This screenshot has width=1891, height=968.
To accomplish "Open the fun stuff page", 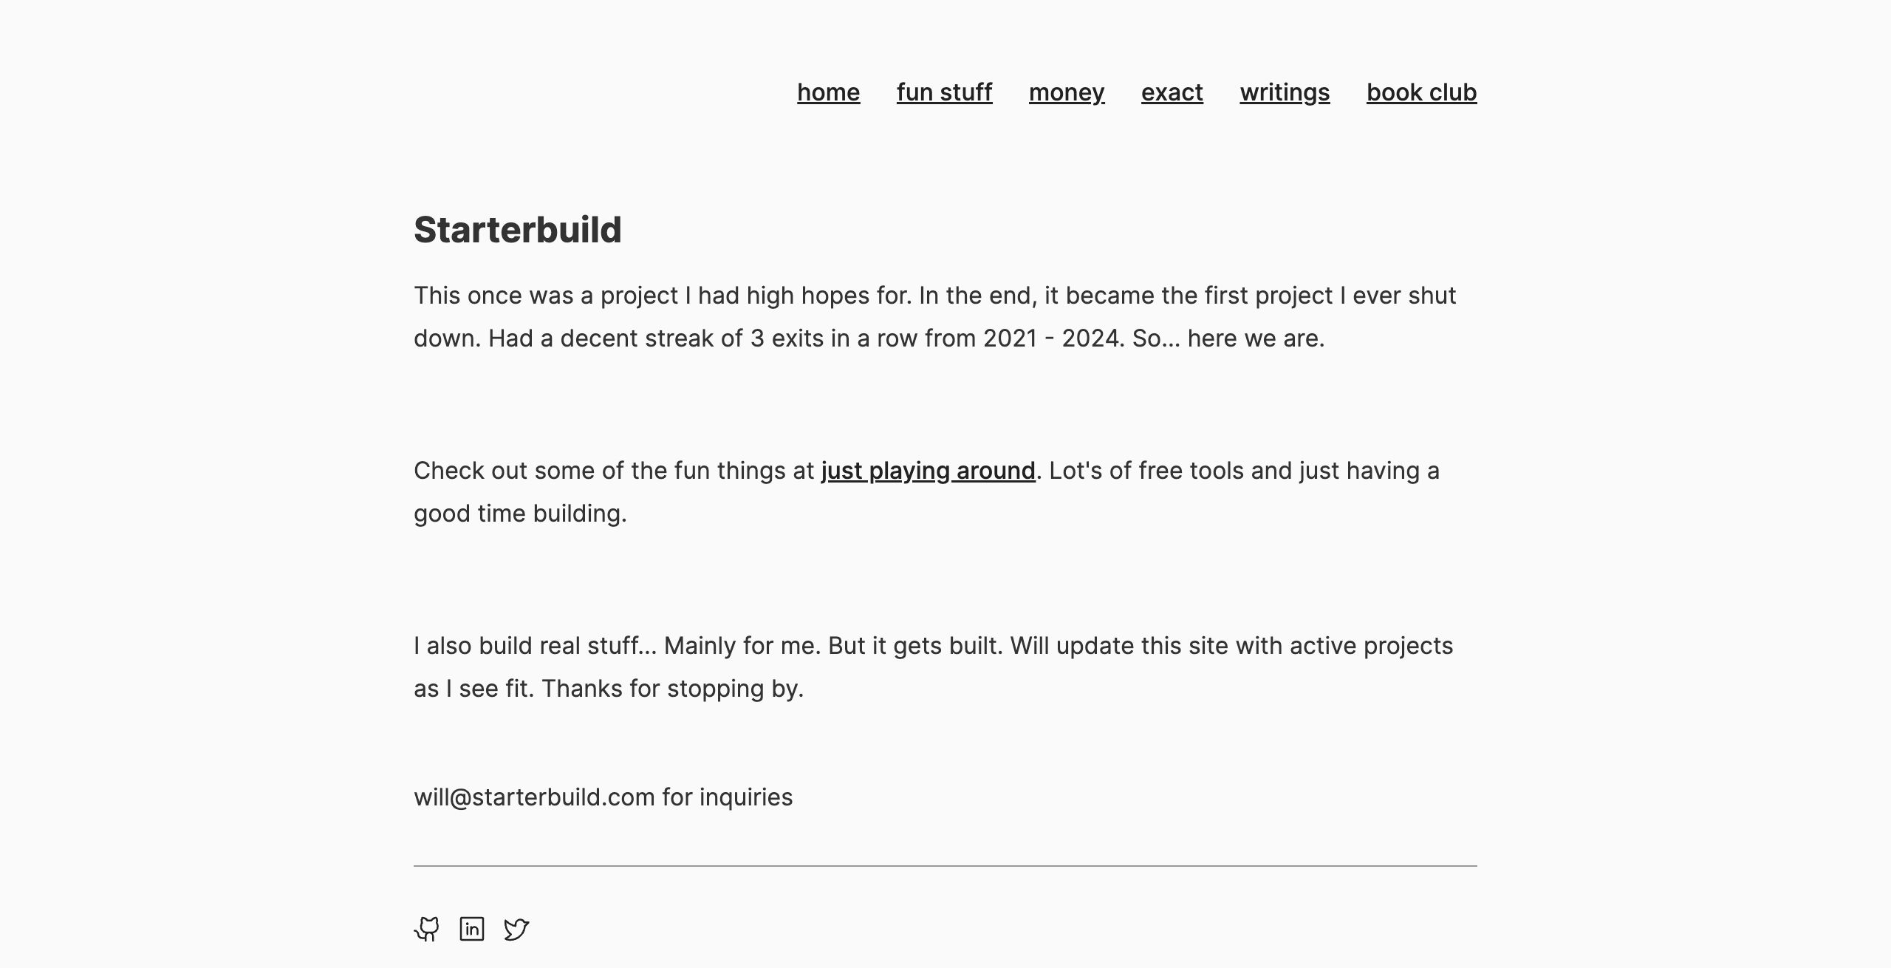I will (944, 92).
